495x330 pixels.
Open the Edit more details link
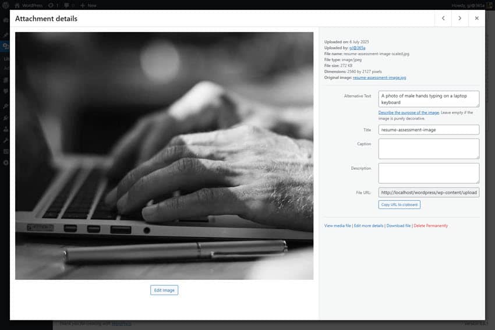(369, 226)
